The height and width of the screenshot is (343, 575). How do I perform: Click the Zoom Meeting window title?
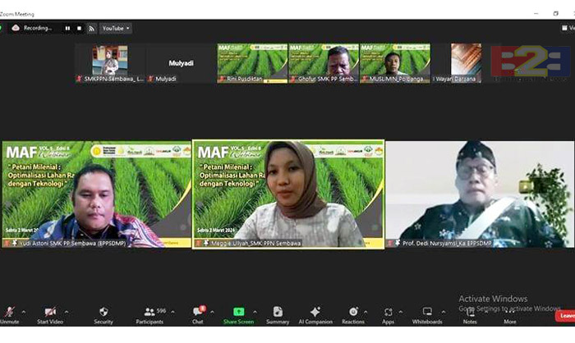(17, 14)
